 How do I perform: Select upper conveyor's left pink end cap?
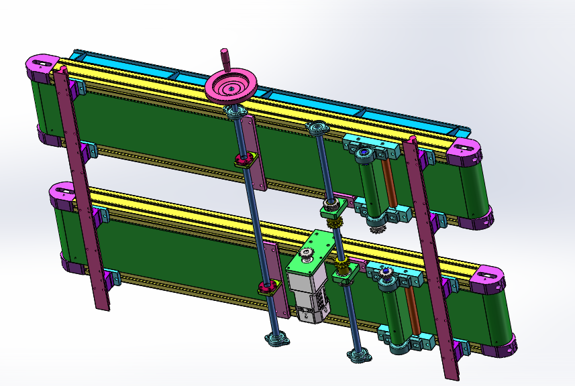42,69
